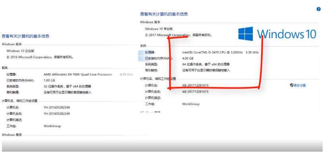Click the '3.79 GHz' clock speed value
323x152 pixels.
pos(126,74)
